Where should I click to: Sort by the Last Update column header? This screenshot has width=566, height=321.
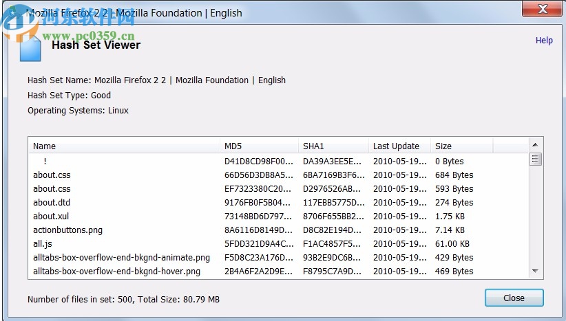(399, 146)
